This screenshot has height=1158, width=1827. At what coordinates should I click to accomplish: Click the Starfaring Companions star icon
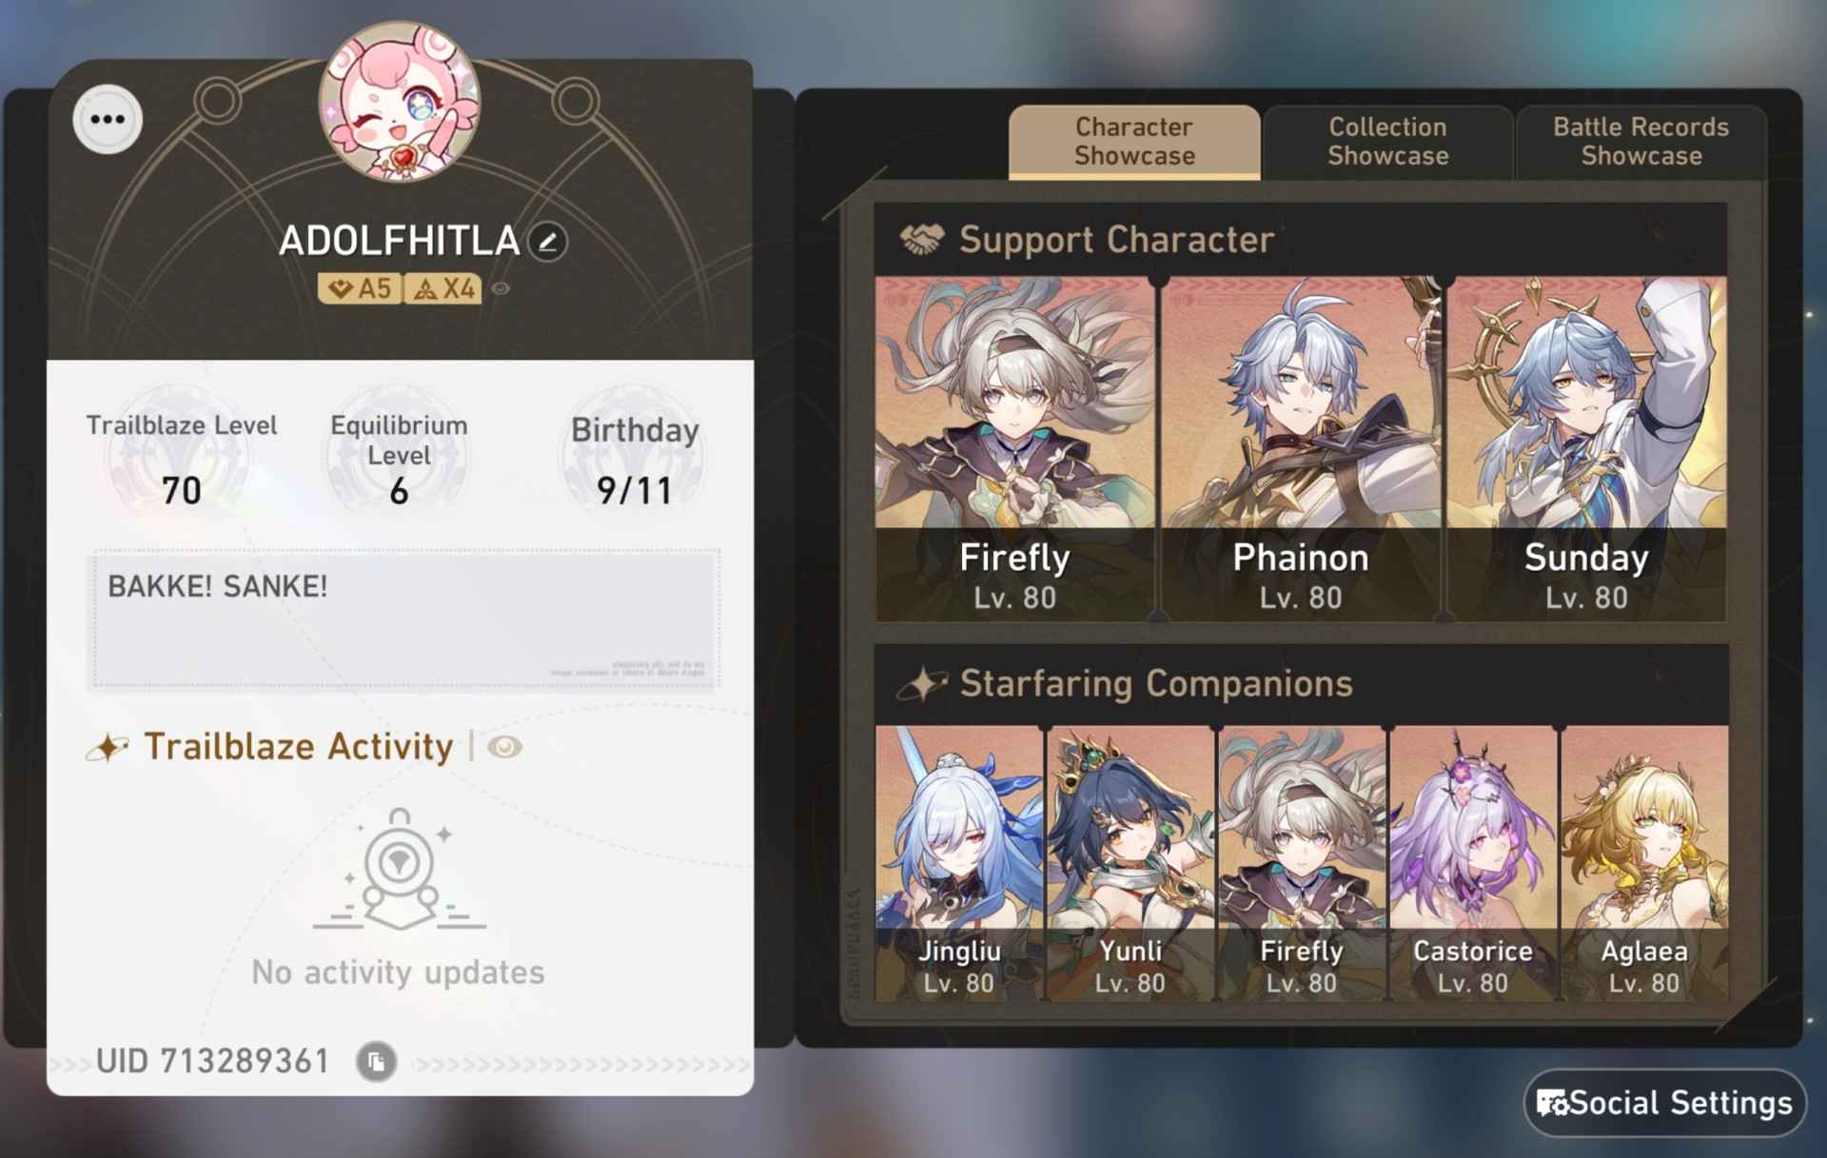pos(922,684)
